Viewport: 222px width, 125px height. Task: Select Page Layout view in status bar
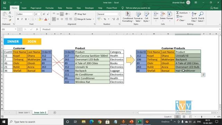(x=184, y=117)
